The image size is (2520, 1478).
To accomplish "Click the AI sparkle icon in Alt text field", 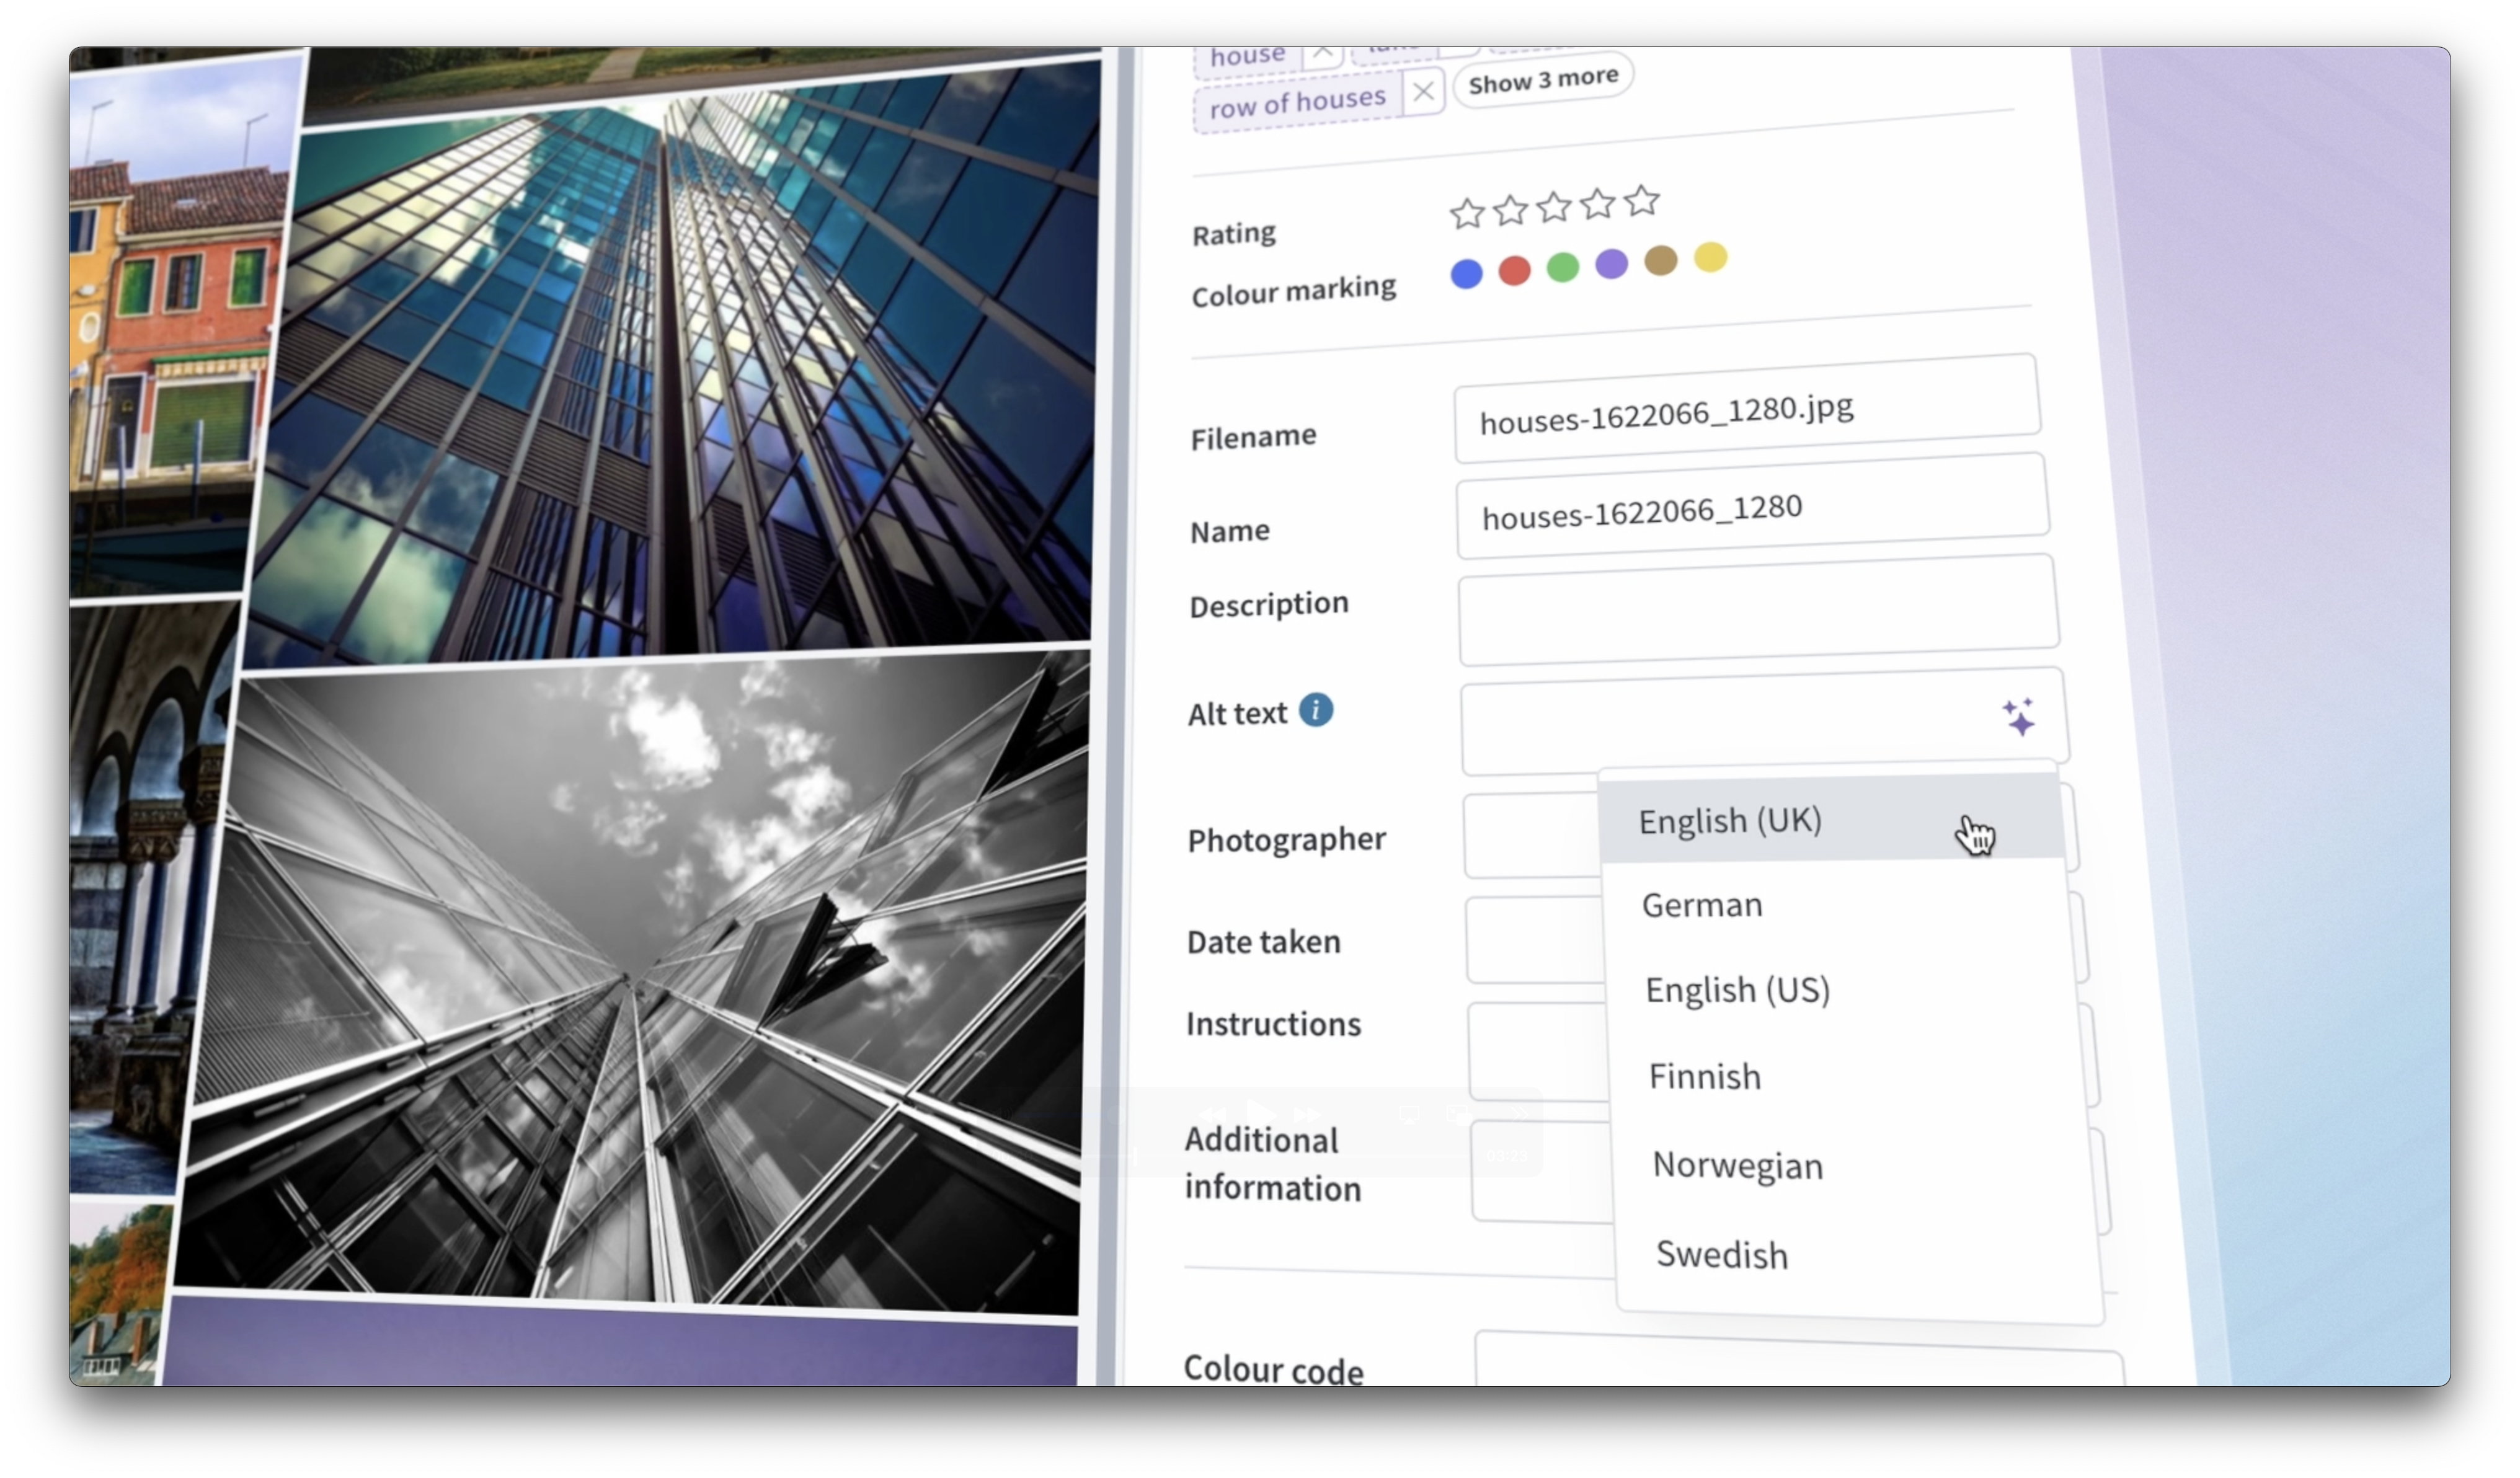I will pyautogui.click(x=2018, y=717).
